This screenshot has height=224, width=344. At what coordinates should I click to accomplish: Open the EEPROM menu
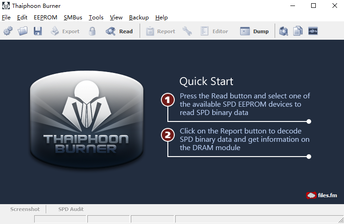[x=45, y=17]
